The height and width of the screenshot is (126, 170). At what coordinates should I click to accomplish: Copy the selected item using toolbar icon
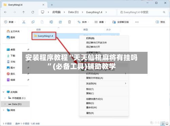33,22
